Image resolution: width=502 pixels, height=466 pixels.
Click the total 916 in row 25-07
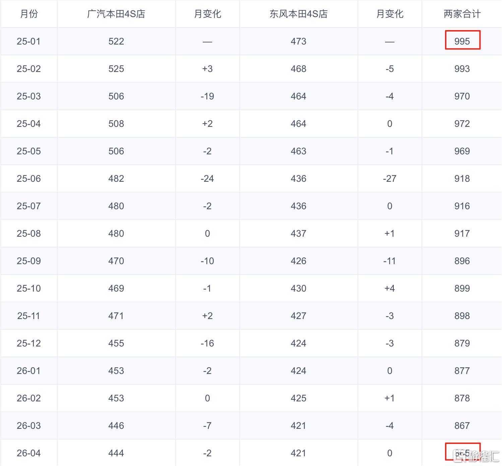462,206
